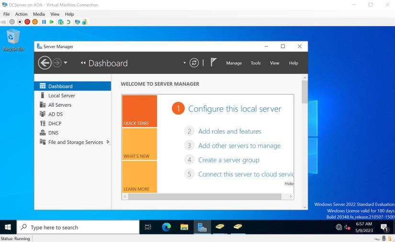This screenshot has width=395, height=242.
Task: Click Add roles and features link
Action: 229,132
